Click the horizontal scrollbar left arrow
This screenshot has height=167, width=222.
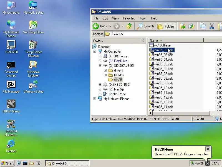click(x=150, y=113)
